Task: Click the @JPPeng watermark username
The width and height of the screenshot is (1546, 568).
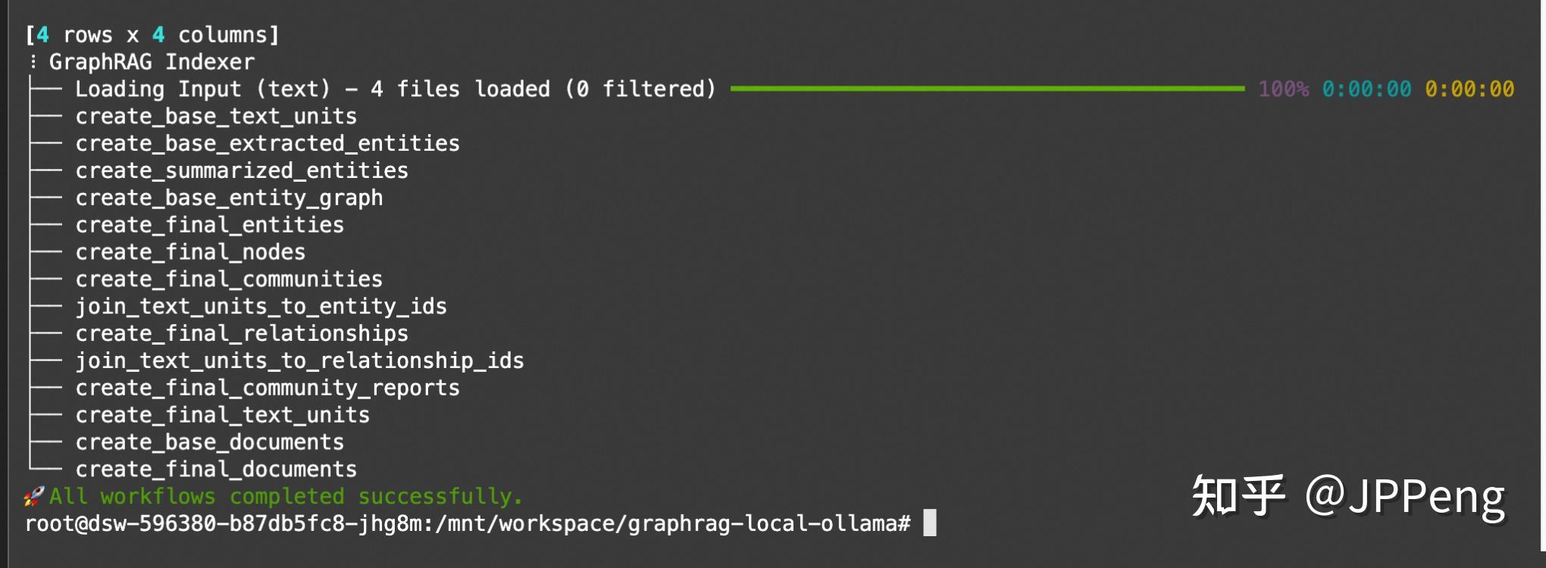Action: click(x=1404, y=496)
